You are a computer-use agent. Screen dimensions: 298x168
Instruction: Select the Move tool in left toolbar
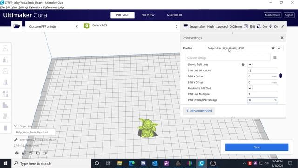pos(6,49)
